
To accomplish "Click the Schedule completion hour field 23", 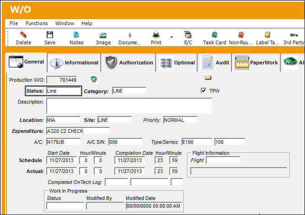I will tap(160, 160).
